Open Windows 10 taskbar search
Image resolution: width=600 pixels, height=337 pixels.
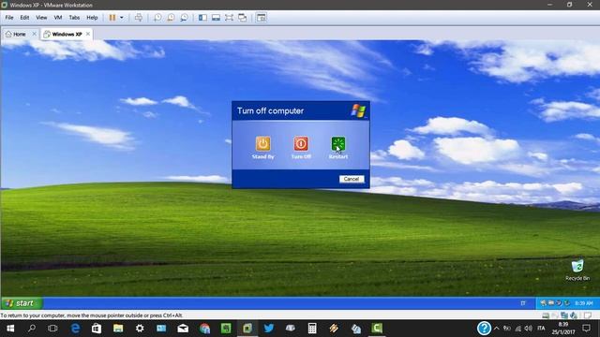pos(32,329)
